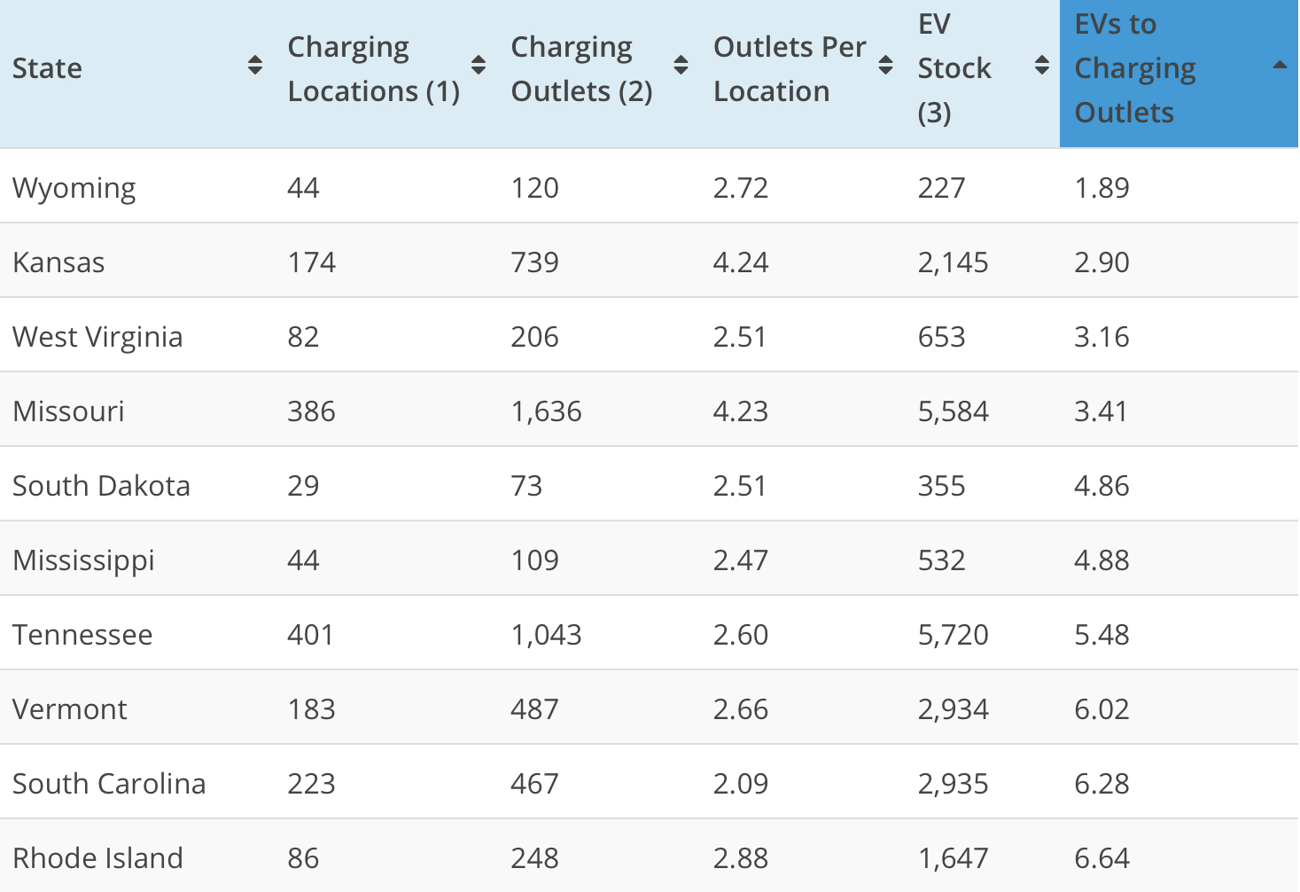This screenshot has height=892, width=1300.
Task: Click the EV Stock sort arrows icon
Action: (x=1042, y=66)
